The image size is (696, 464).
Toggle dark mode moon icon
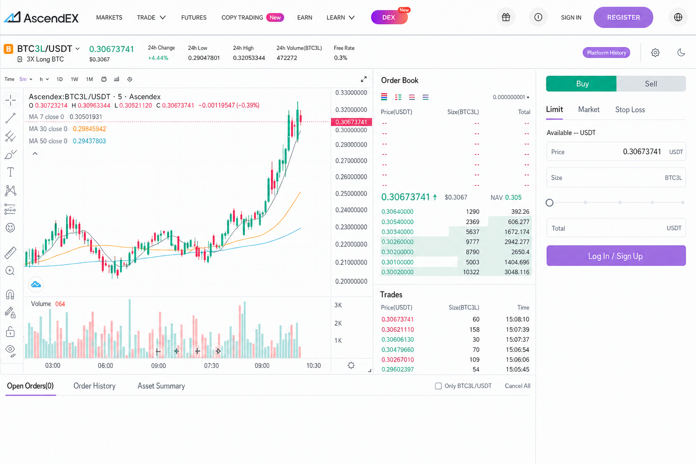tap(681, 53)
